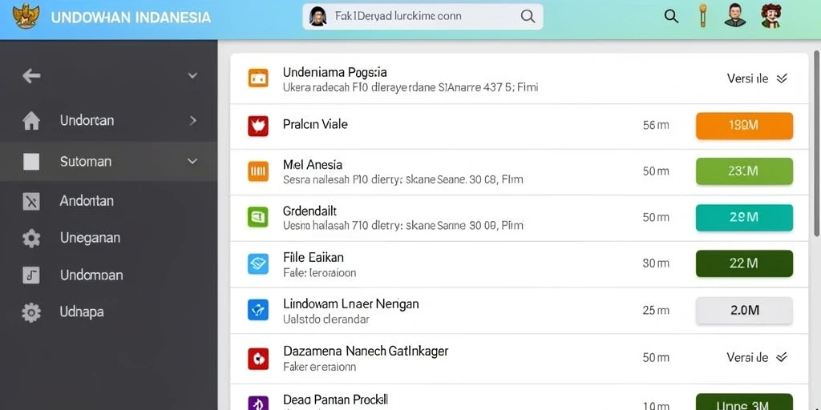Click the gold pin icon in header

click(x=702, y=16)
